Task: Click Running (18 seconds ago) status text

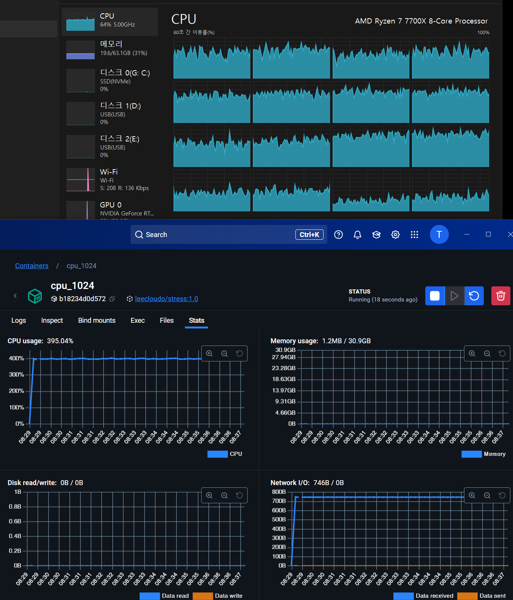Action: point(383,300)
